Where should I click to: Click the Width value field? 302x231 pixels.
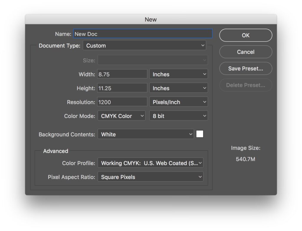click(x=122, y=74)
